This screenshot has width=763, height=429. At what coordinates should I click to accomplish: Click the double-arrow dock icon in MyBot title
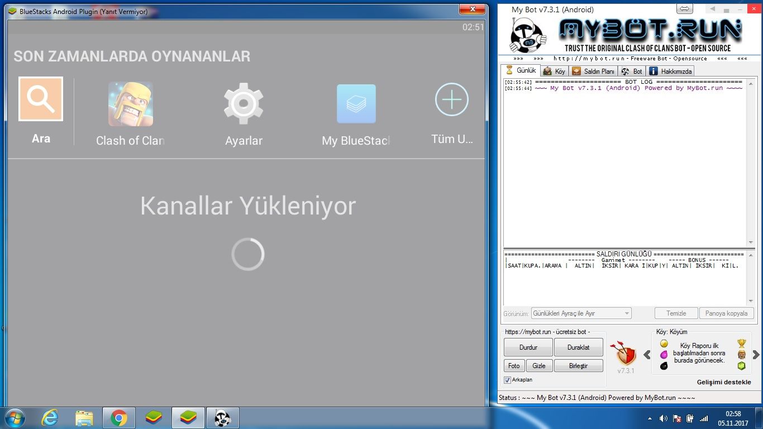(685, 9)
